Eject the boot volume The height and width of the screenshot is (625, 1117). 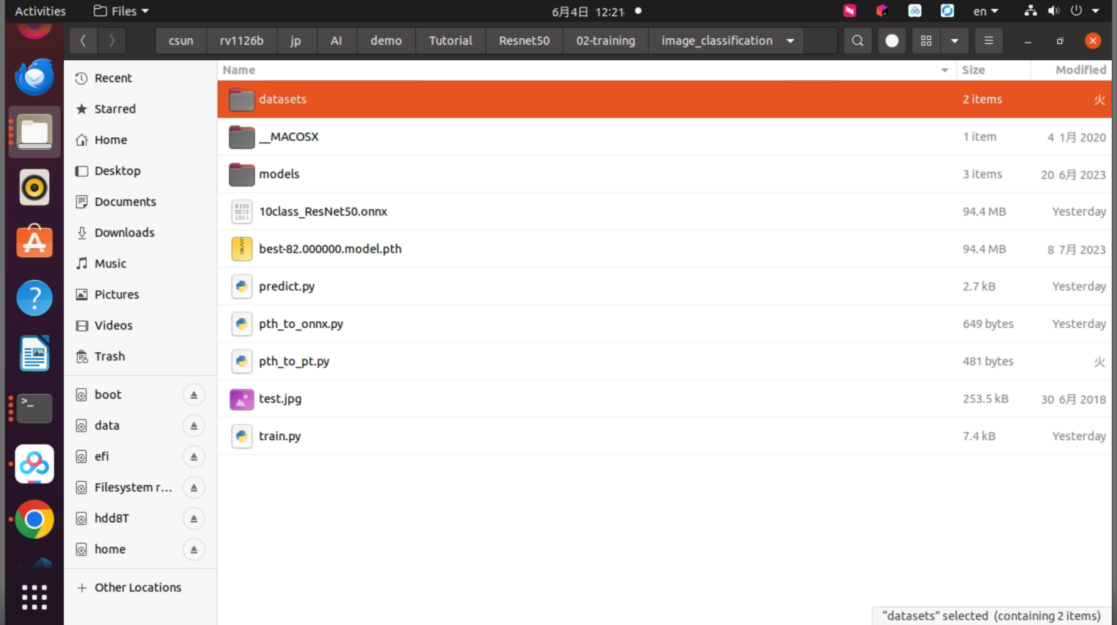(194, 395)
